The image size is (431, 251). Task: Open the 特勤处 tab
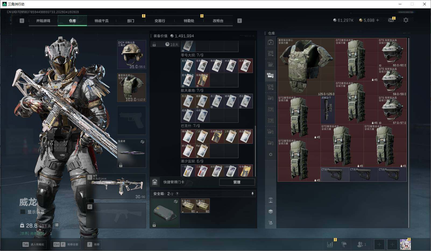(x=189, y=21)
